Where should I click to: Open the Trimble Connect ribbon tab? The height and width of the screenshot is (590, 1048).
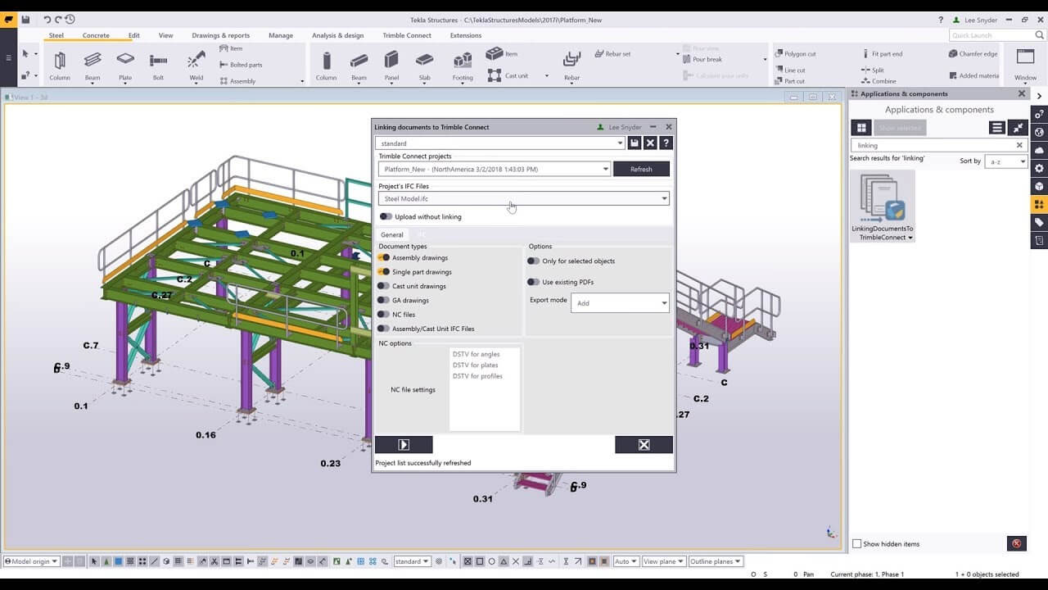click(407, 35)
